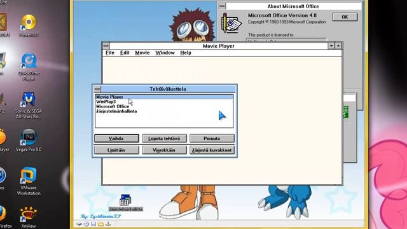
Task: Click the Järjestä kuvakkeet button
Action: point(212,150)
